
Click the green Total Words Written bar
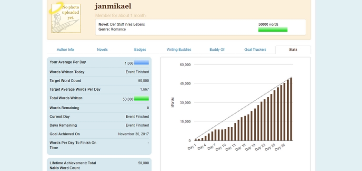coord(141,99)
